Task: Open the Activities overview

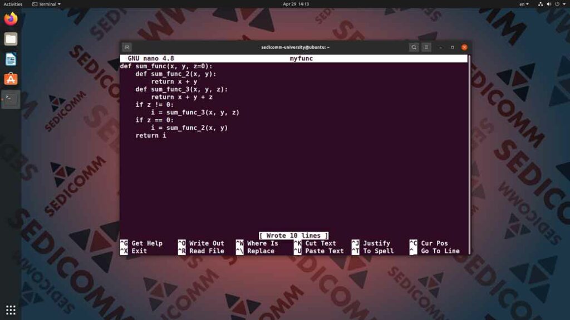Action: [x=13, y=4]
